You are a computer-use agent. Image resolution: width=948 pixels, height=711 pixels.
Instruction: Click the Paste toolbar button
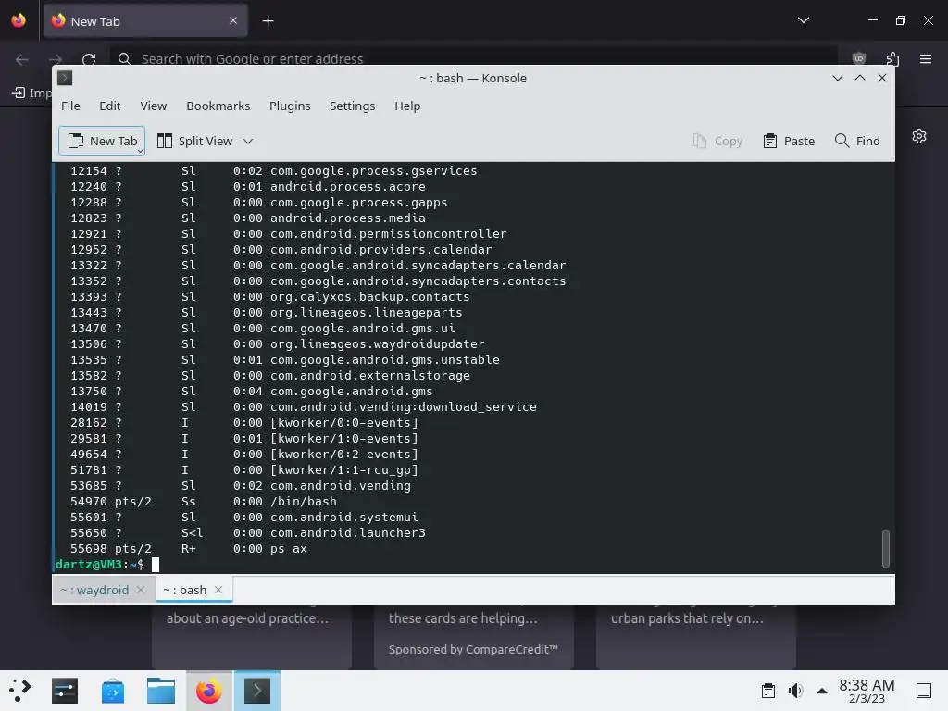pyautogui.click(x=789, y=141)
